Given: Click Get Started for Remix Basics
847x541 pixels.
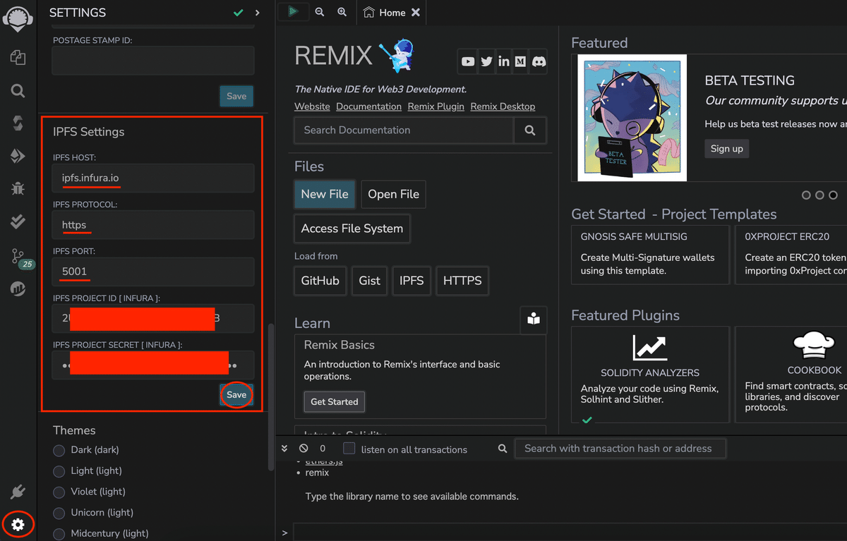Looking at the screenshot, I should [x=335, y=402].
